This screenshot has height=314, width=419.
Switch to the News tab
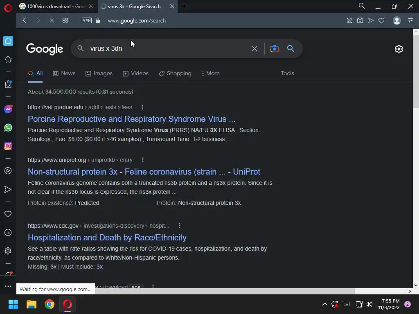click(x=64, y=74)
